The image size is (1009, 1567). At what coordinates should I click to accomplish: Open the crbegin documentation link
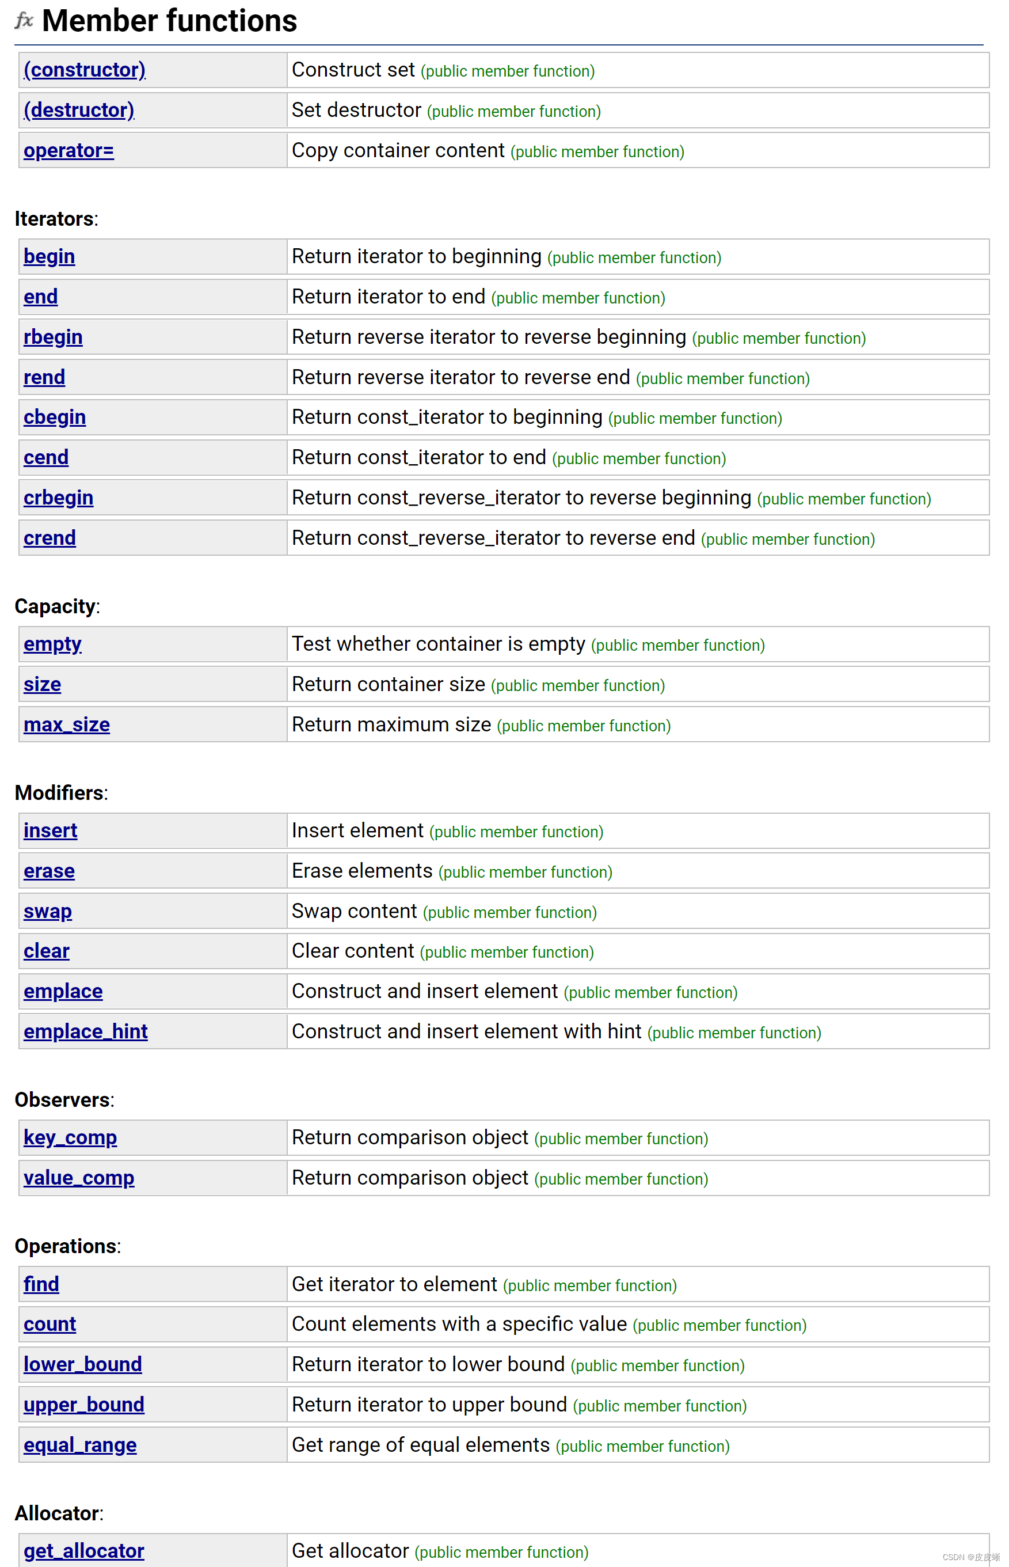point(58,498)
